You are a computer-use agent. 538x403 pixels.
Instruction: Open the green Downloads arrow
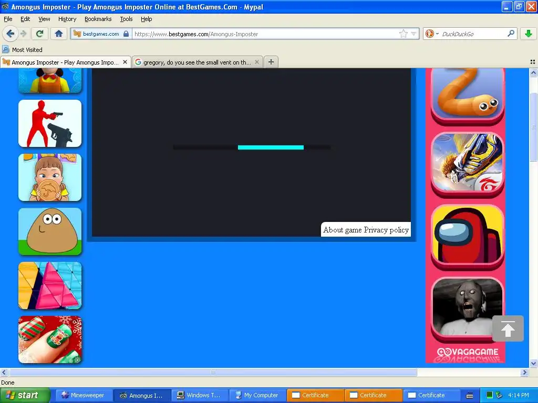[529, 34]
